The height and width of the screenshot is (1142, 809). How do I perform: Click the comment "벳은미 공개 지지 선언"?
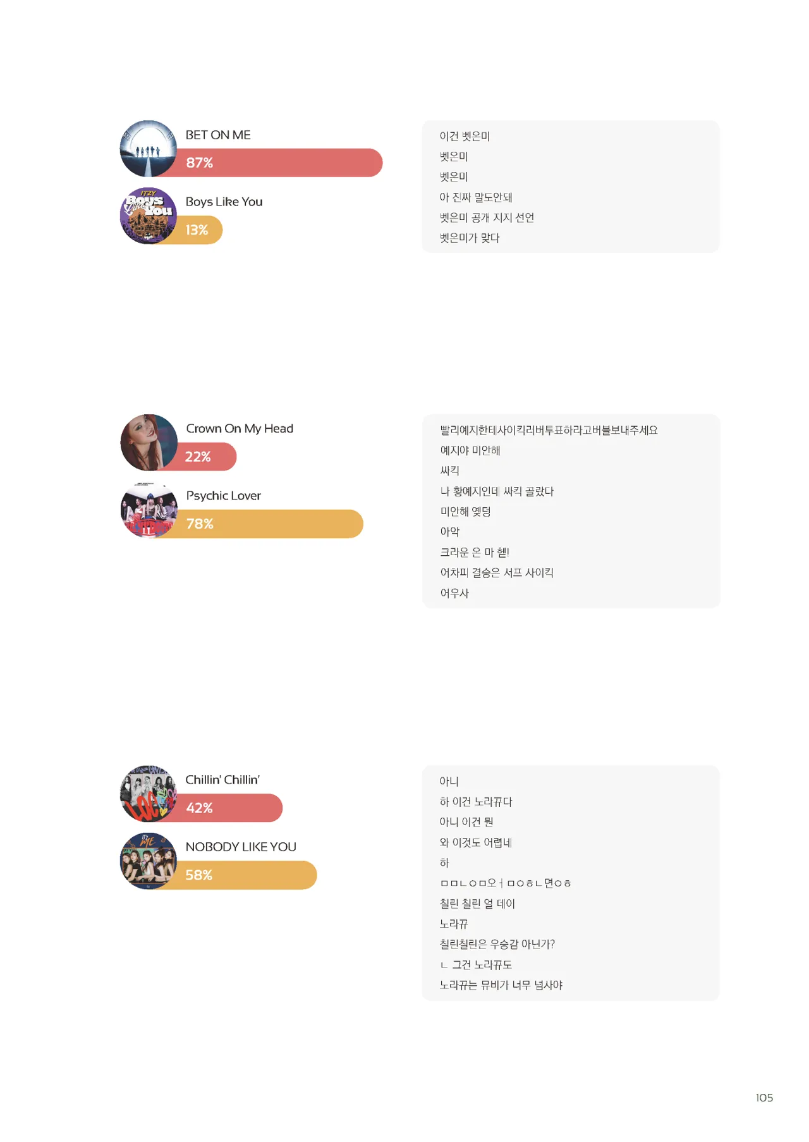pos(487,218)
